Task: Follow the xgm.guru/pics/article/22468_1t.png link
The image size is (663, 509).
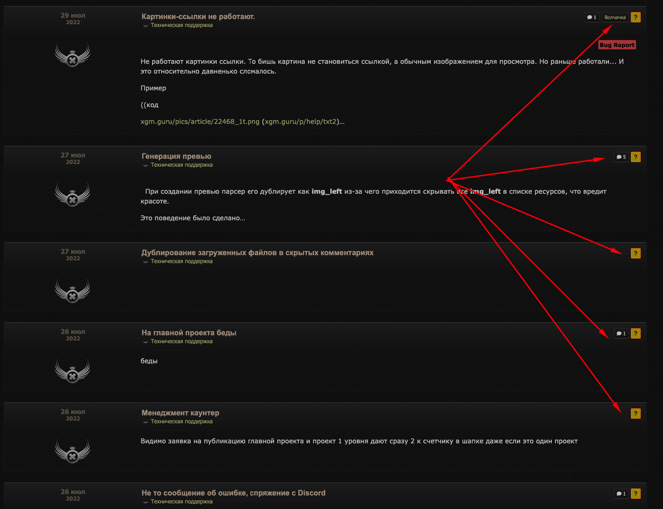Action: point(200,122)
